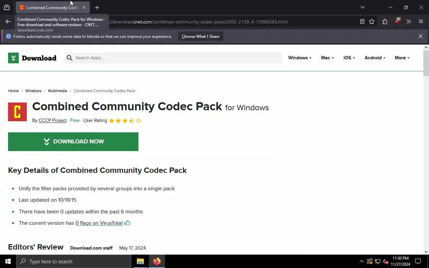The height and width of the screenshot is (268, 429).
Task: Click the Firefox taskbar icon
Action: pyautogui.click(x=157, y=261)
